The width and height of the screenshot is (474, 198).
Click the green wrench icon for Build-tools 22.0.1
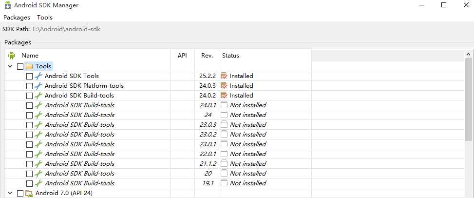[38, 154]
